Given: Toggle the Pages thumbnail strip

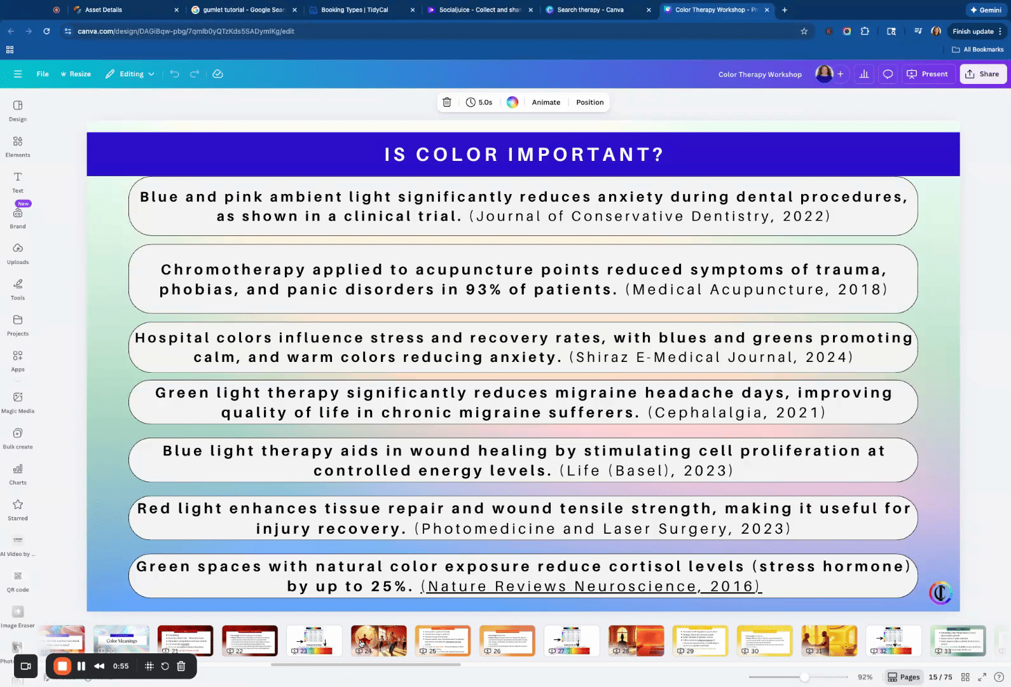Looking at the screenshot, I should pyautogui.click(x=904, y=677).
